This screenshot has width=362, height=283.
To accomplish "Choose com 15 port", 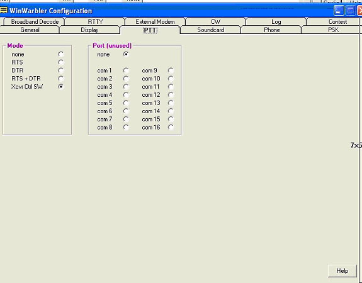I will pos(171,119).
